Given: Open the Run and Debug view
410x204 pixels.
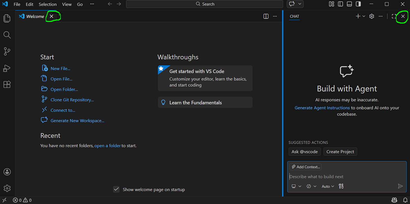Looking at the screenshot, I should pyautogui.click(x=7, y=68).
